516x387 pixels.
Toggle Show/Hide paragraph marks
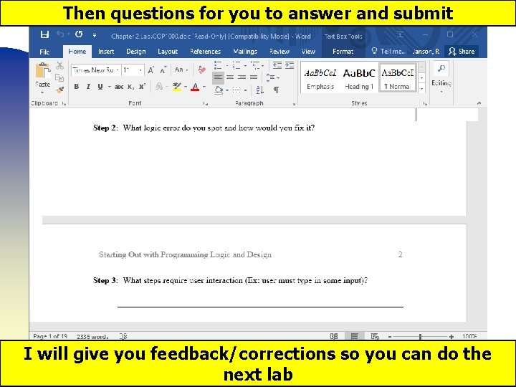277,90
